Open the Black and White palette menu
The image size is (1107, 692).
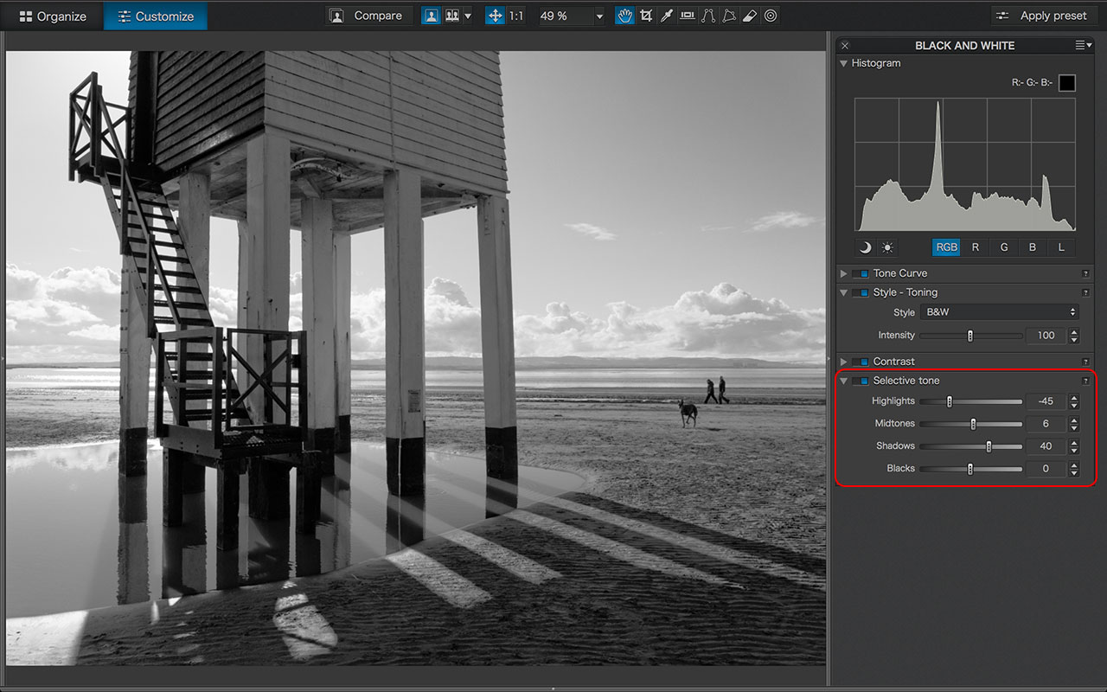pyautogui.click(x=1084, y=46)
